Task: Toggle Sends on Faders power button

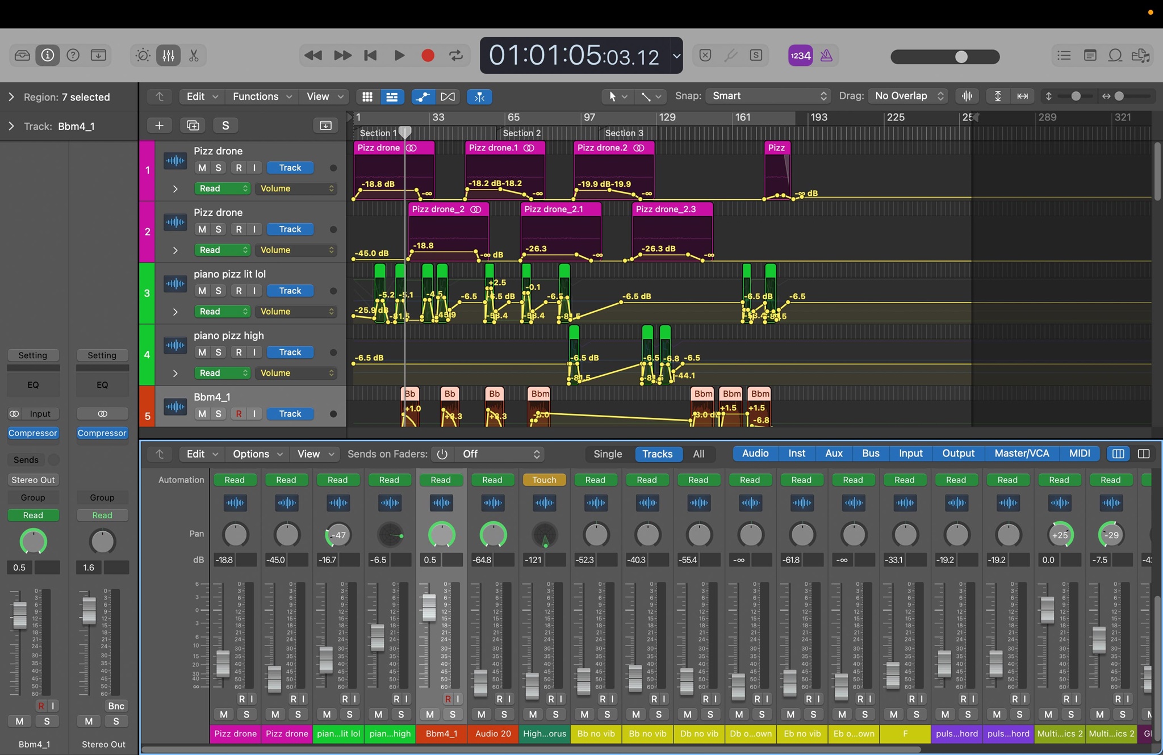Action: 442,454
